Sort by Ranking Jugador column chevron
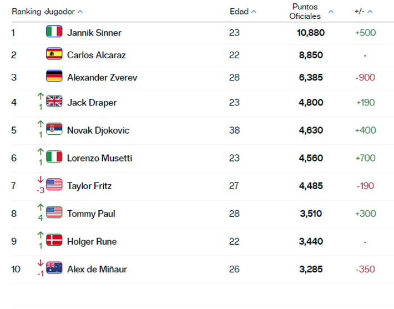This screenshot has width=394, height=309. pyautogui.click(x=80, y=12)
